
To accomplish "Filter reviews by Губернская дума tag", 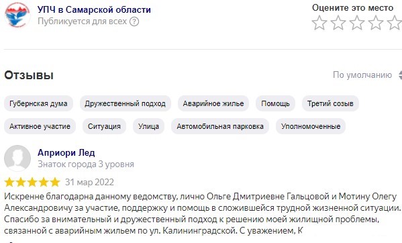I will coord(38,103).
